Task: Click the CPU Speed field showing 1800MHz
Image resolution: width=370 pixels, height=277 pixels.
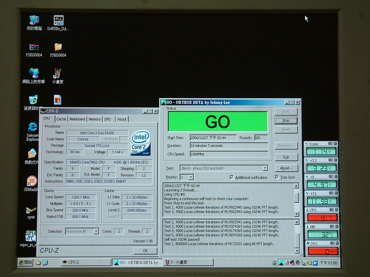Action: pyautogui.click(x=229, y=154)
